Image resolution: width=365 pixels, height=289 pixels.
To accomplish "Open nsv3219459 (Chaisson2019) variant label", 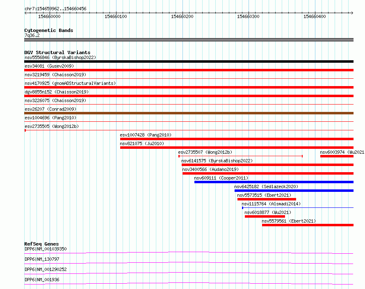I will (55, 75).
